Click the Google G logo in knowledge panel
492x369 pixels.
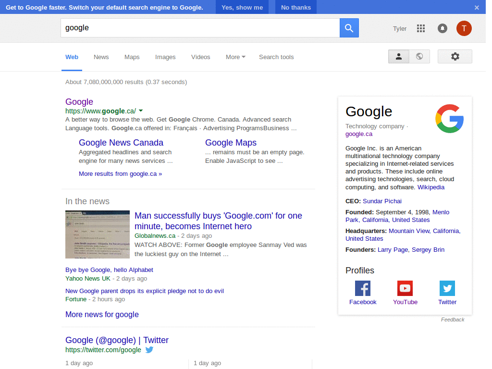coord(449,119)
